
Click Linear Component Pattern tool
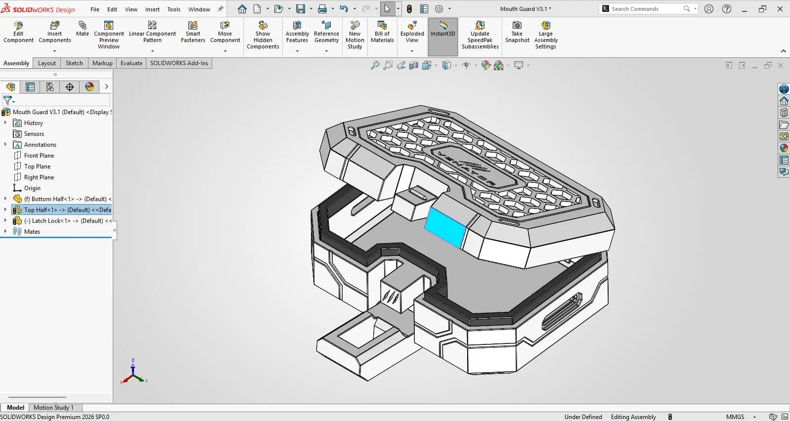[x=152, y=32]
